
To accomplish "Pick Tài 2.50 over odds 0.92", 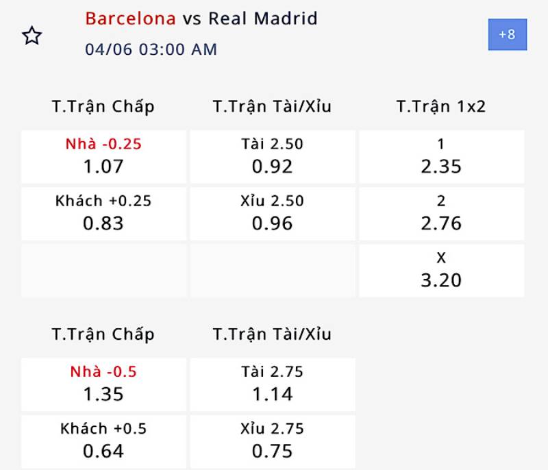I will coord(272,156).
